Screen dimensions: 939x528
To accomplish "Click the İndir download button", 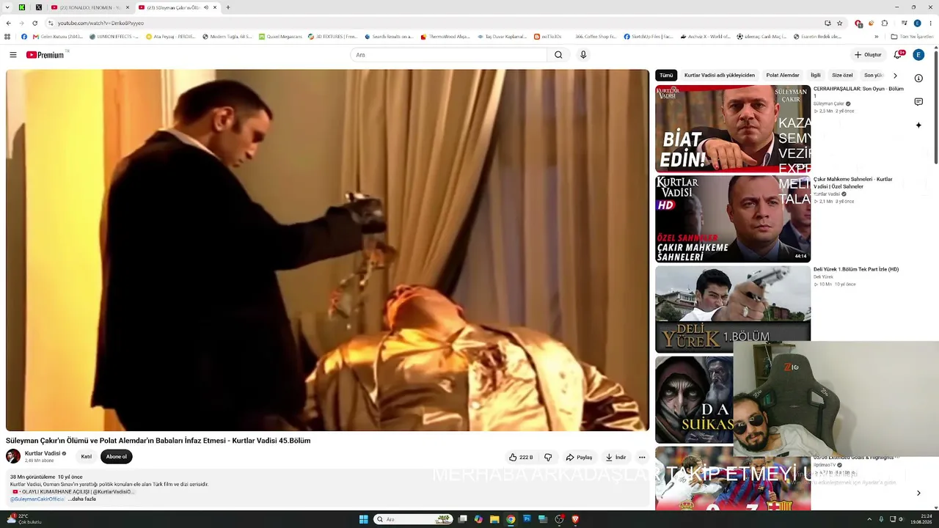I will [615, 457].
